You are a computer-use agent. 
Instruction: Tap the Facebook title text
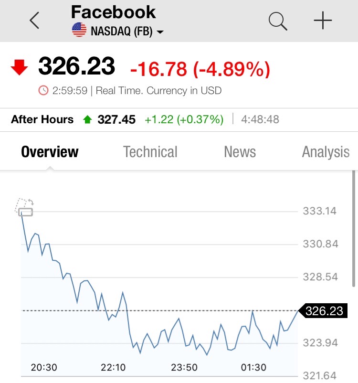click(113, 12)
